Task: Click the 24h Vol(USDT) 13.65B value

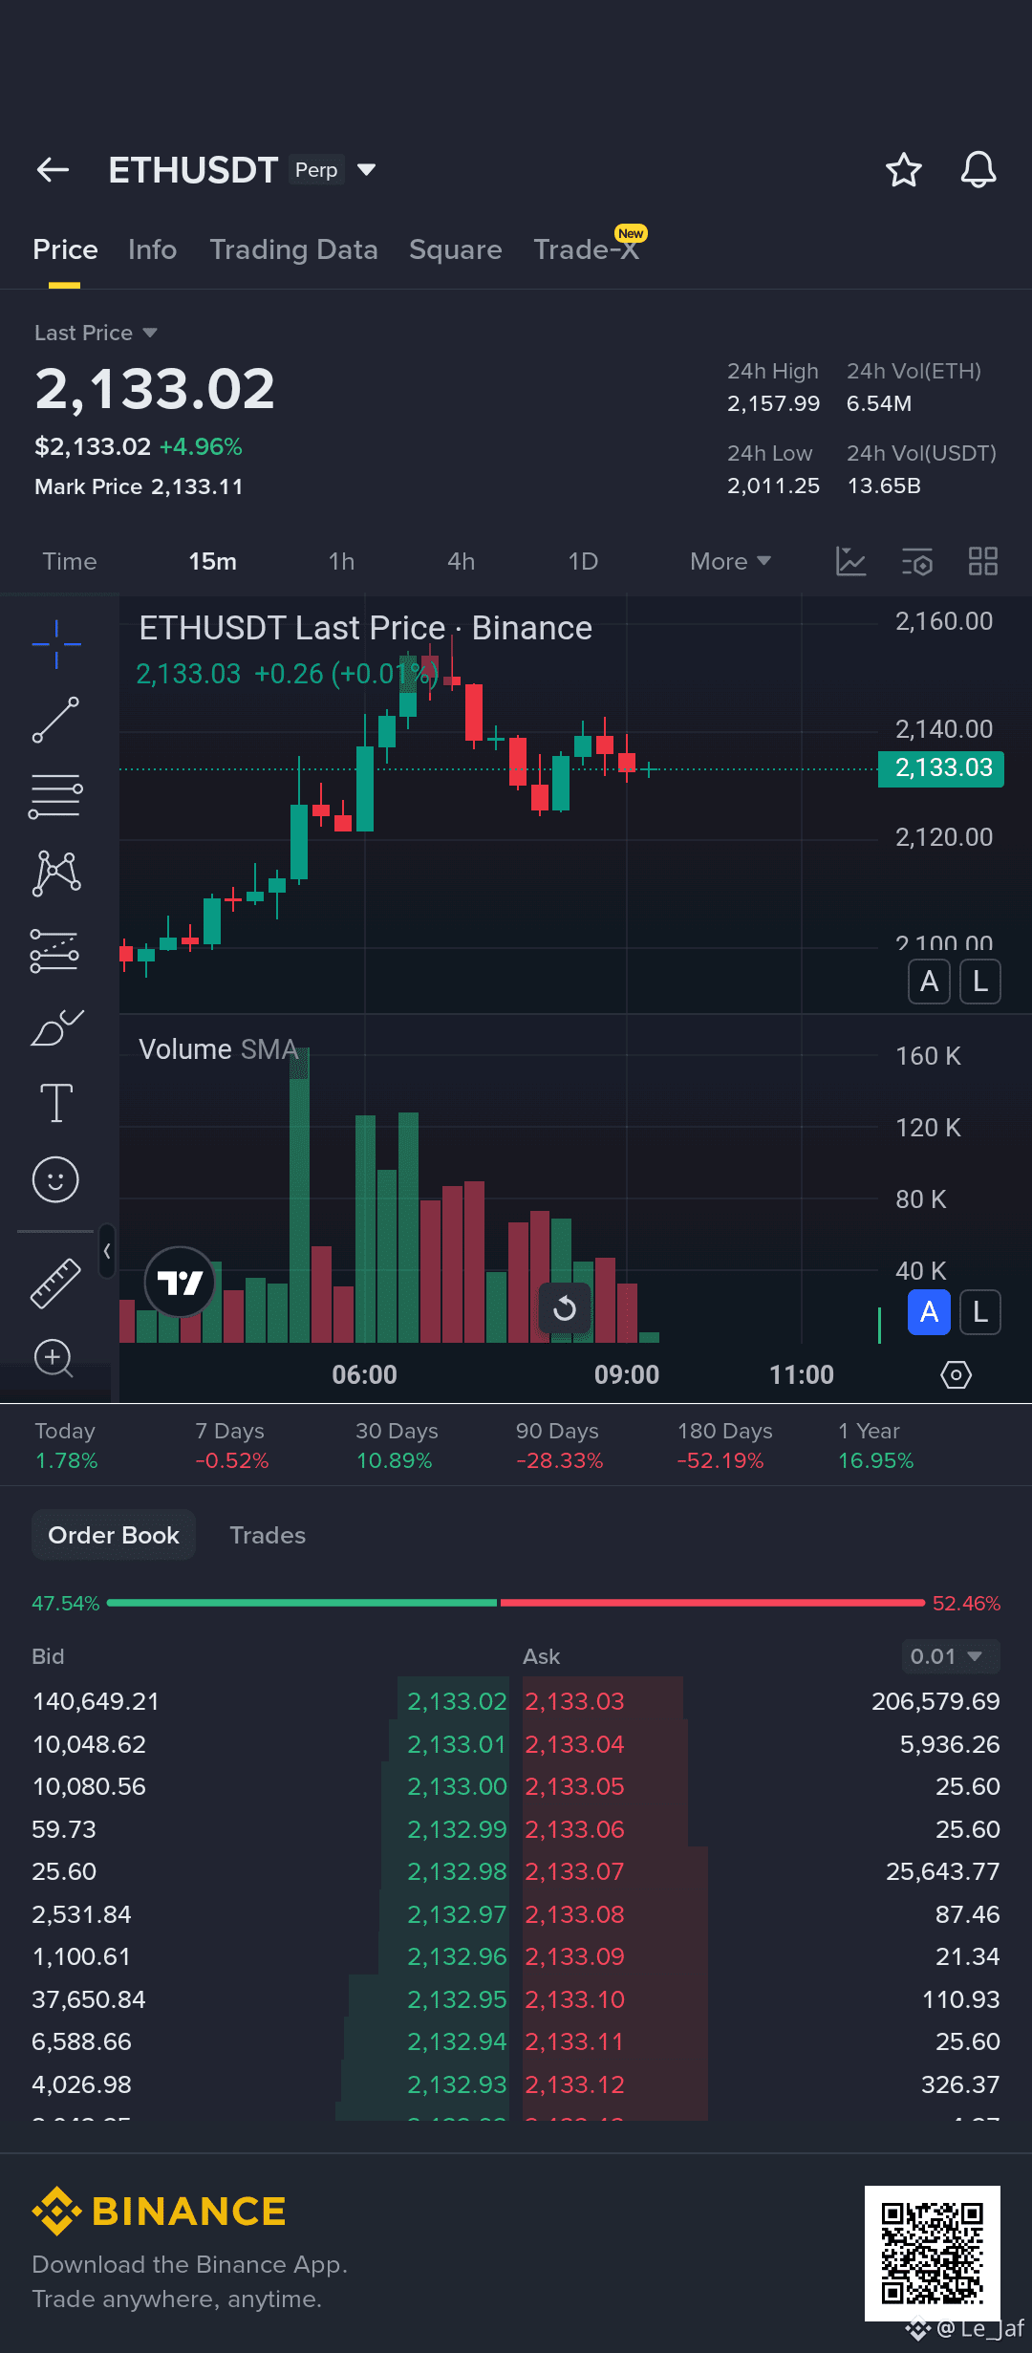Action: click(x=884, y=486)
